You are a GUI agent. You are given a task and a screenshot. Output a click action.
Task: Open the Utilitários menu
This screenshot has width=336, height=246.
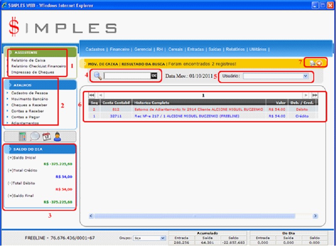[257, 49]
